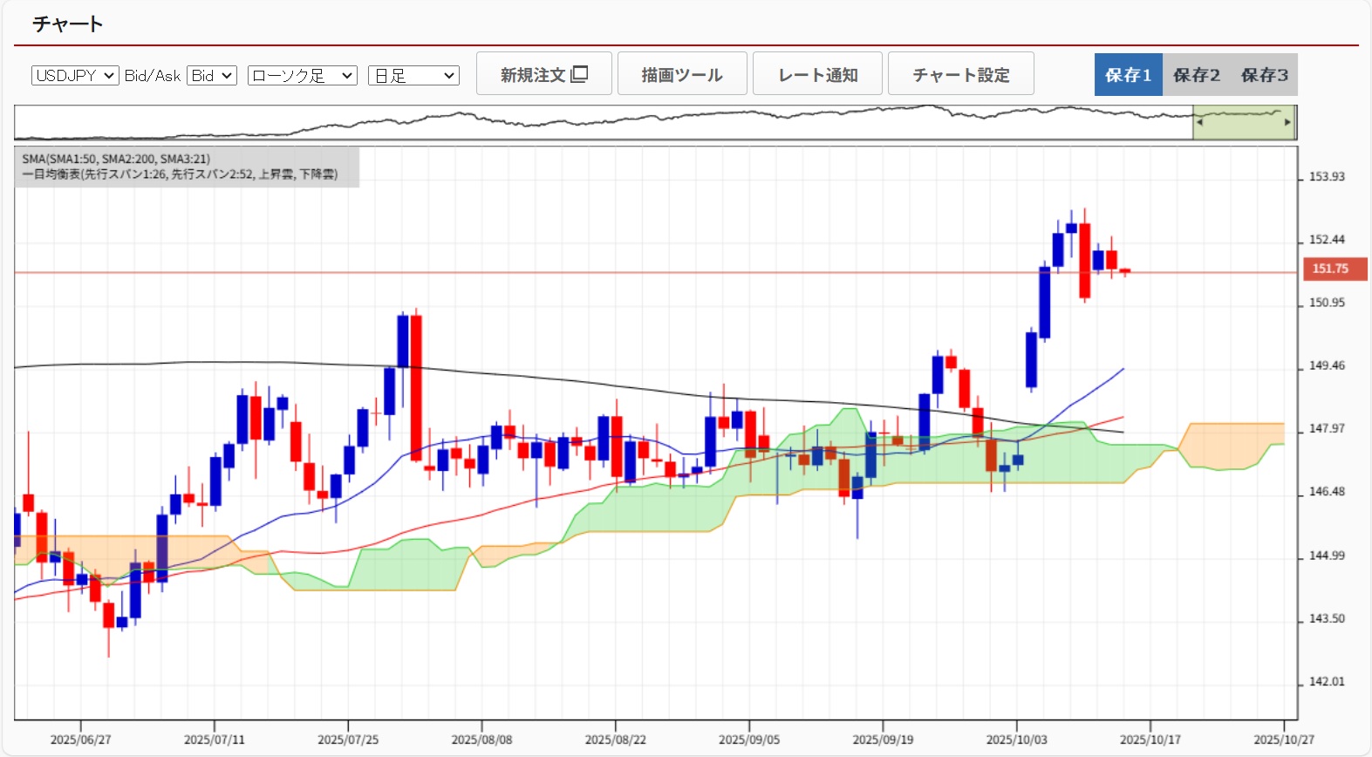Click the left arrow handle in chart navigator
This screenshot has height=757, width=1372.
(x=1199, y=122)
